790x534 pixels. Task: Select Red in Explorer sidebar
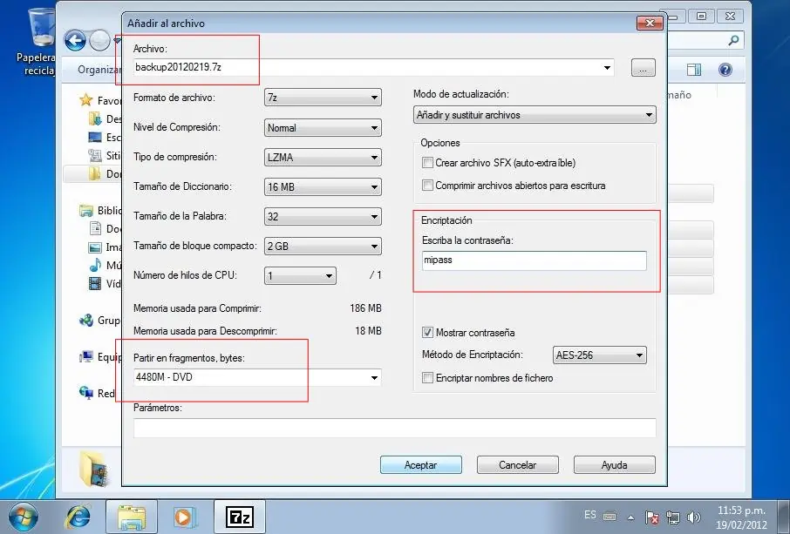click(x=98, y=393)
